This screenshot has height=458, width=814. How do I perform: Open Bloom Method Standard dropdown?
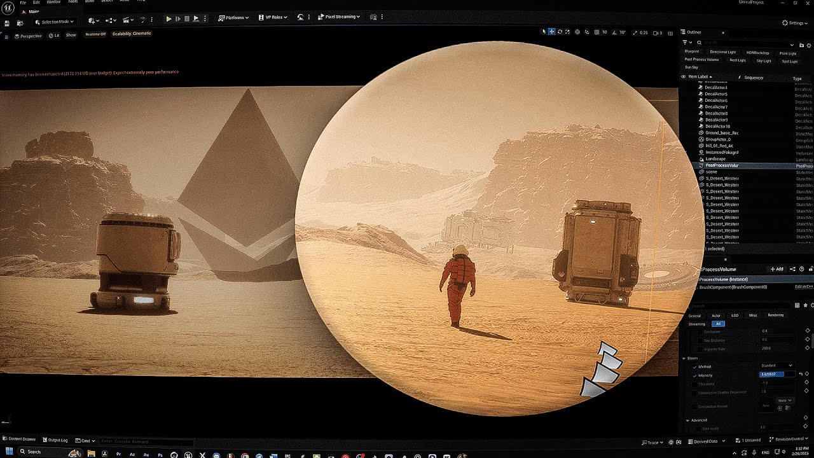click(776, 366)
